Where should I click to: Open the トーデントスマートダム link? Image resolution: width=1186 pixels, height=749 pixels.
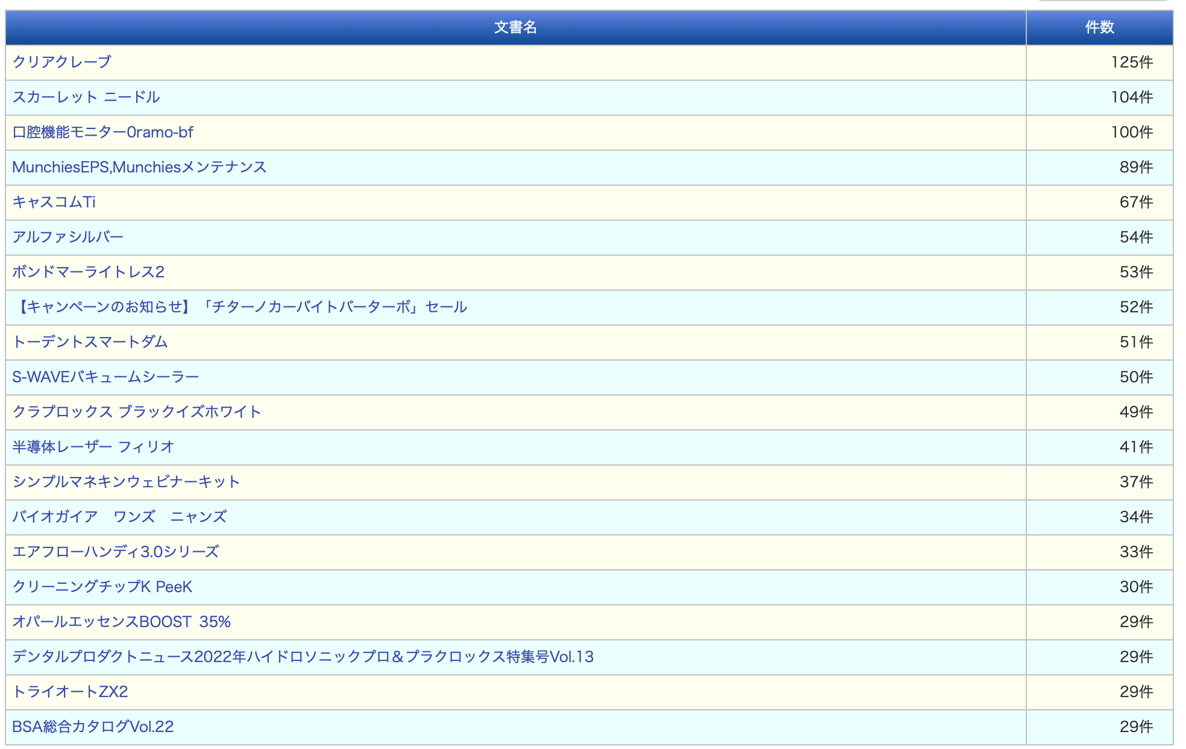(90, 342)
